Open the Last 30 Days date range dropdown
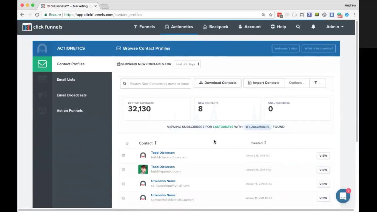 click(x=187, y=64)
